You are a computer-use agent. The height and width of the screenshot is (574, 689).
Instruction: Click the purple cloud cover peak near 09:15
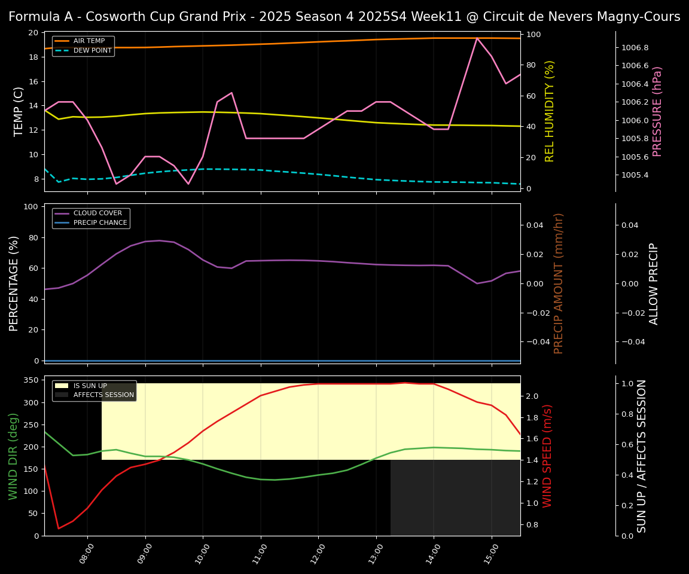pos(159,241)
